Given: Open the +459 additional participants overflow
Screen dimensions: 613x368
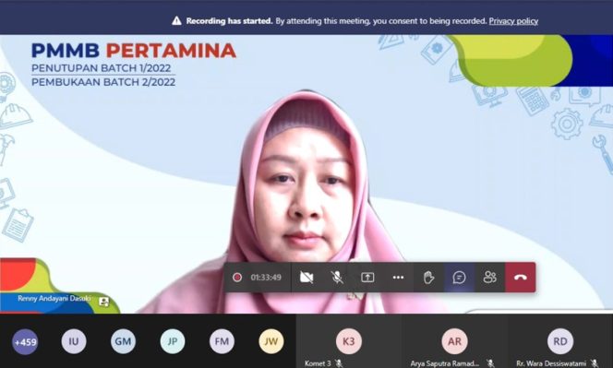Looking at the screenshot, I should (26, 342).
